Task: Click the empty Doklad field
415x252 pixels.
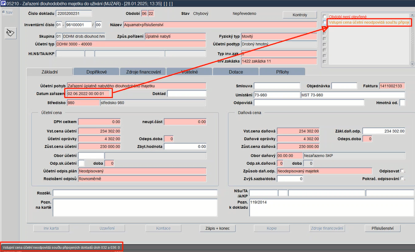Action: coord(187,93)
